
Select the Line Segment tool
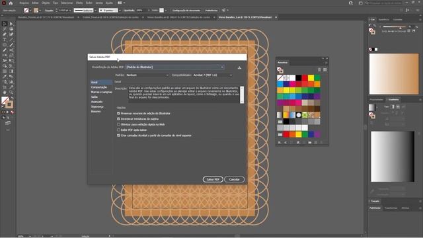point(11,40)
